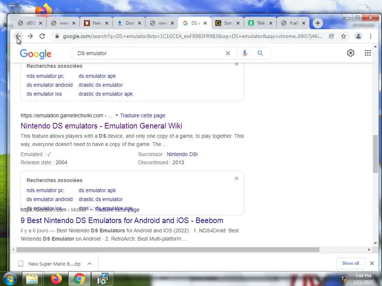Open the taskbar clock showing 7:44 PM
Image resolution: width=382 pixels, height=286 pixels.
363,279
